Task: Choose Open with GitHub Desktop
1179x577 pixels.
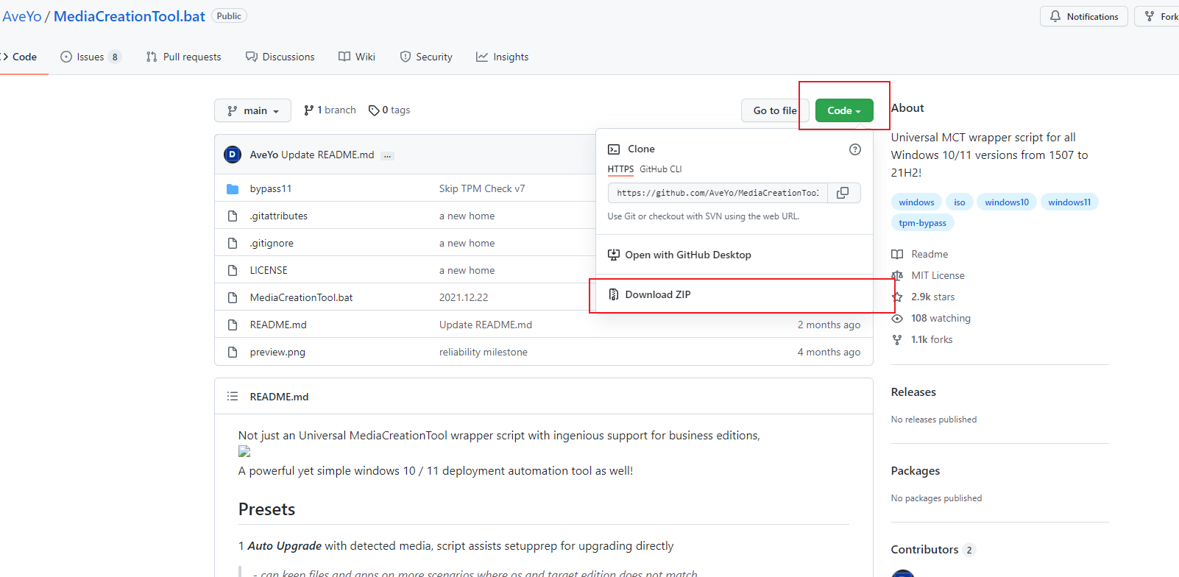Action: (x=734, y=255)
